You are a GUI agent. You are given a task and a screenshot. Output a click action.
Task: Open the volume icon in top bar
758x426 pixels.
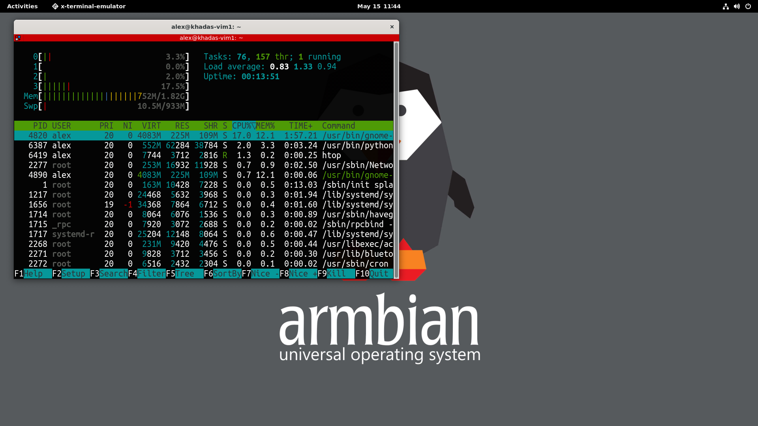(737, 6)
